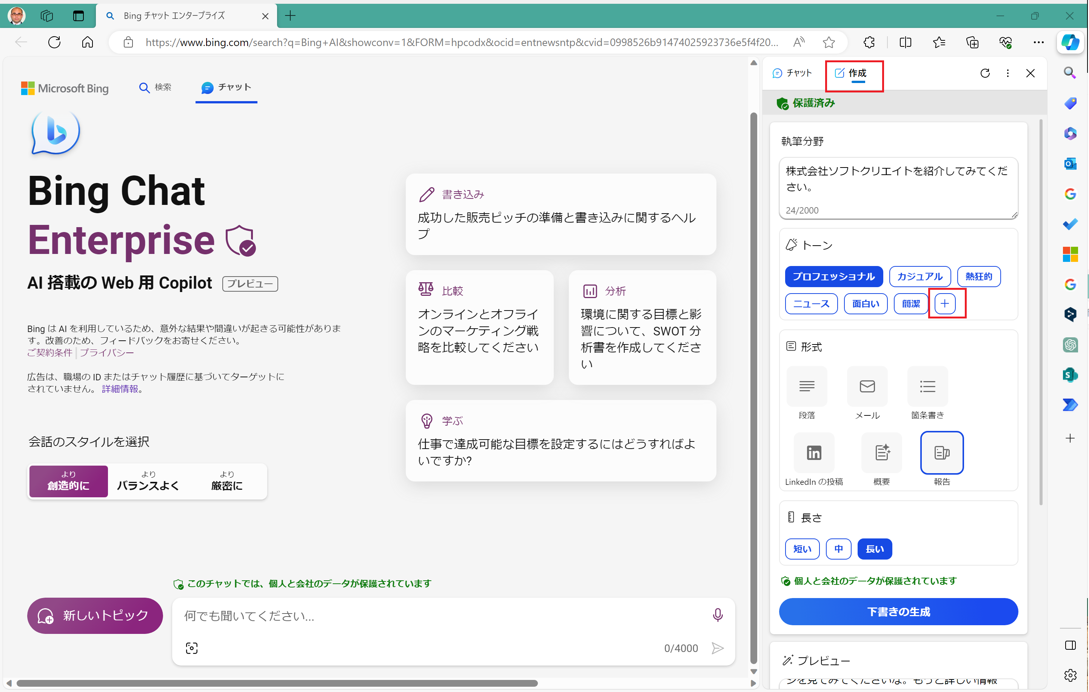Open the SharePoint sidebar icon
Screen dimensions: 1089x692
point(1070,375)
